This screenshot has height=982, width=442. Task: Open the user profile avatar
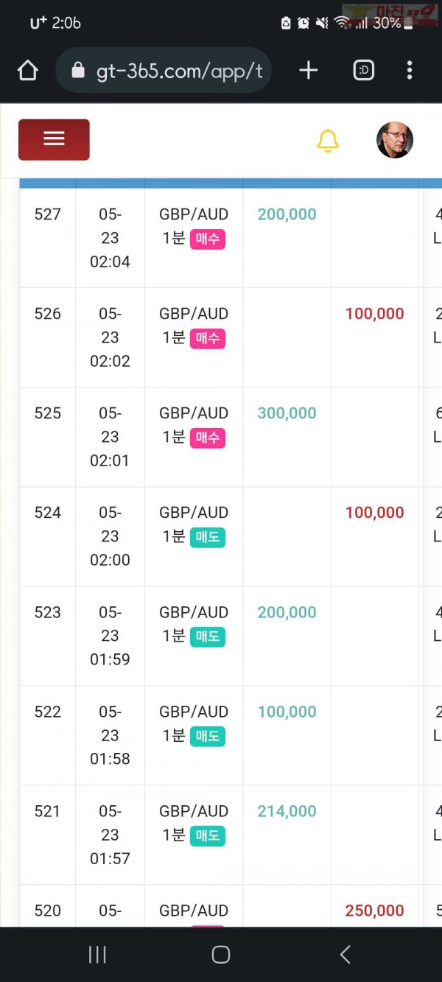(x=395, y=140)
